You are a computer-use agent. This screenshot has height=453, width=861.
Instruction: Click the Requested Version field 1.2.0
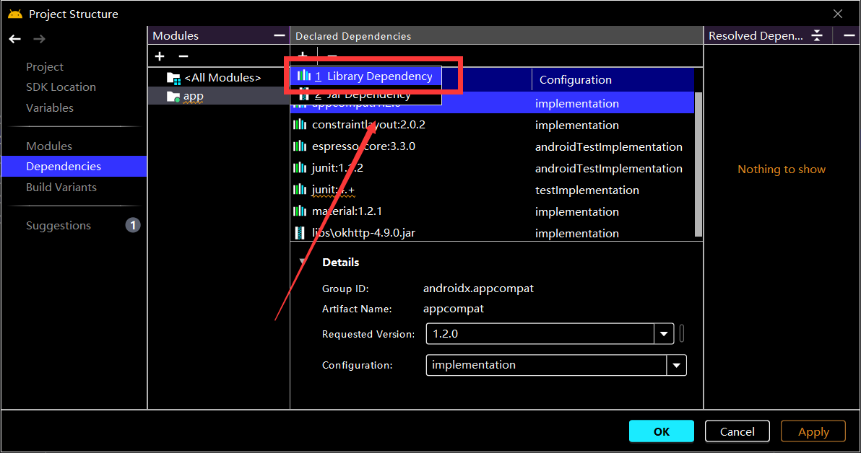(x=540, y=334)
